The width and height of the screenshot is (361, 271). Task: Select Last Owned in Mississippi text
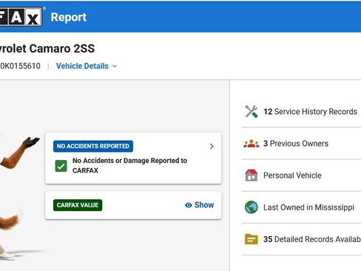[308, 207]
